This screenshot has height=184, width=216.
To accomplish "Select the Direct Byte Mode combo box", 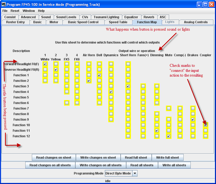I will point(118,173).
